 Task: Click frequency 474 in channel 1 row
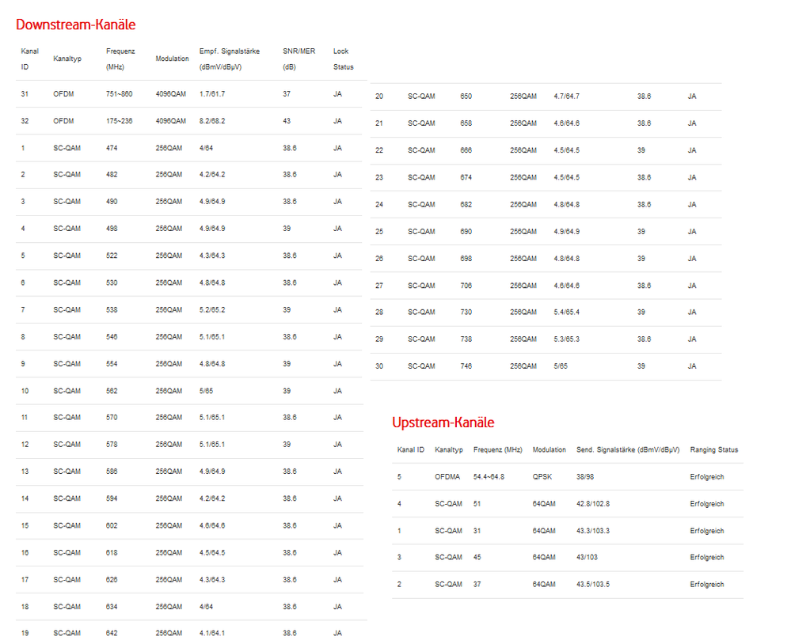pyautogui.click(x=112, y=148)
